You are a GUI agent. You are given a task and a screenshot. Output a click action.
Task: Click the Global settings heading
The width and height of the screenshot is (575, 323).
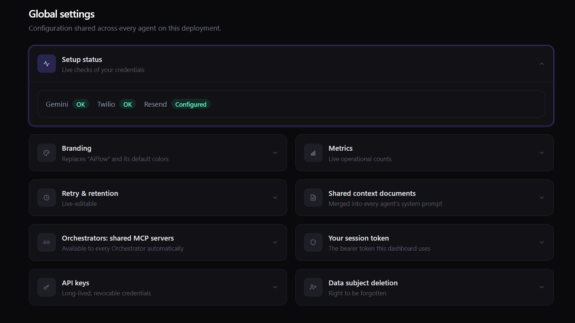click(62, 14)
